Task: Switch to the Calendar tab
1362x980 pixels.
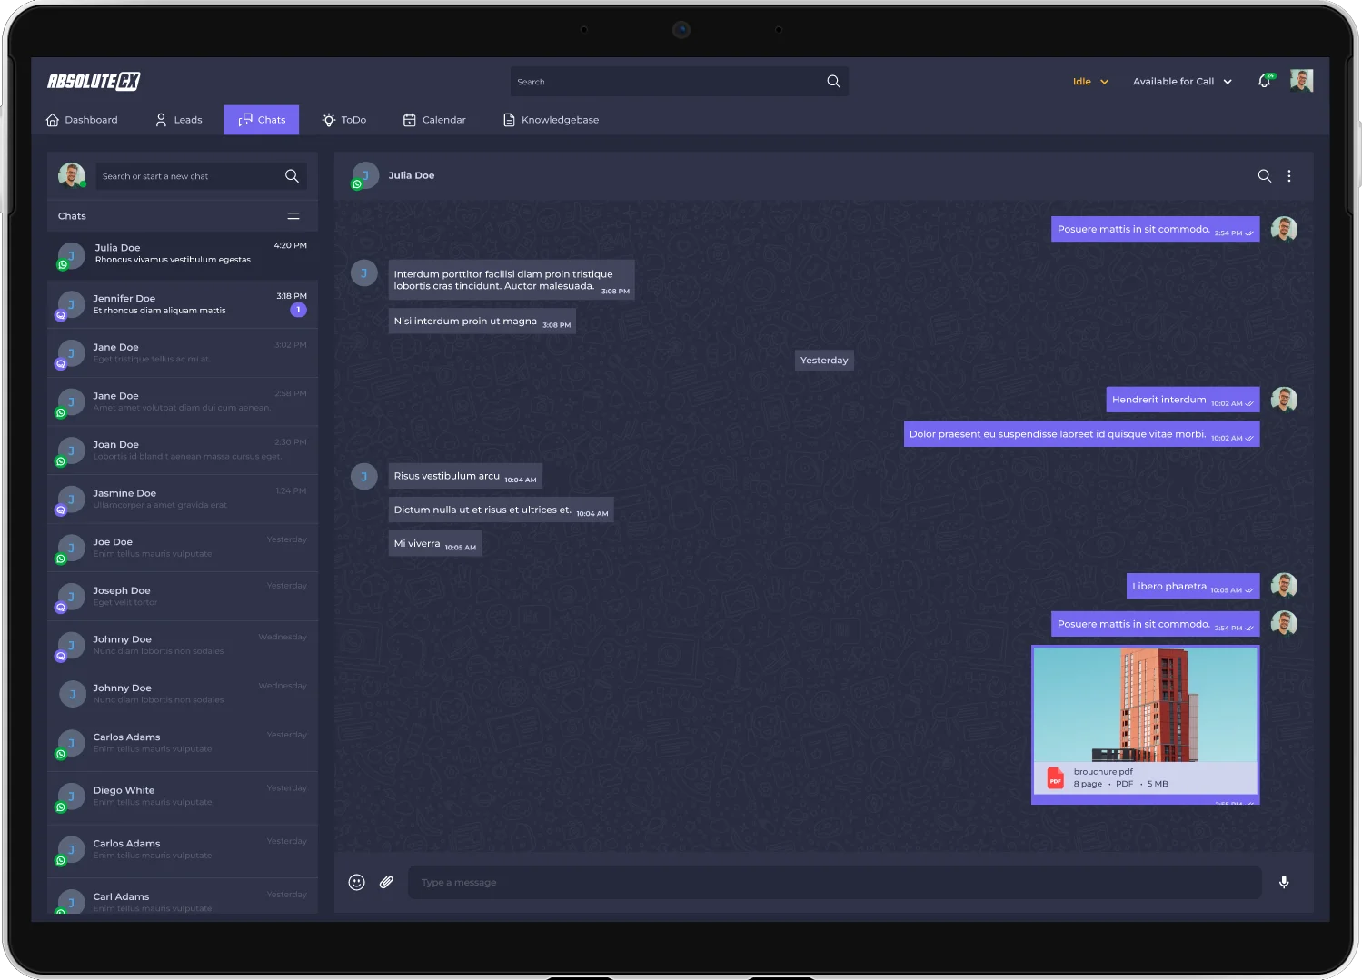Action: (434, 120)
